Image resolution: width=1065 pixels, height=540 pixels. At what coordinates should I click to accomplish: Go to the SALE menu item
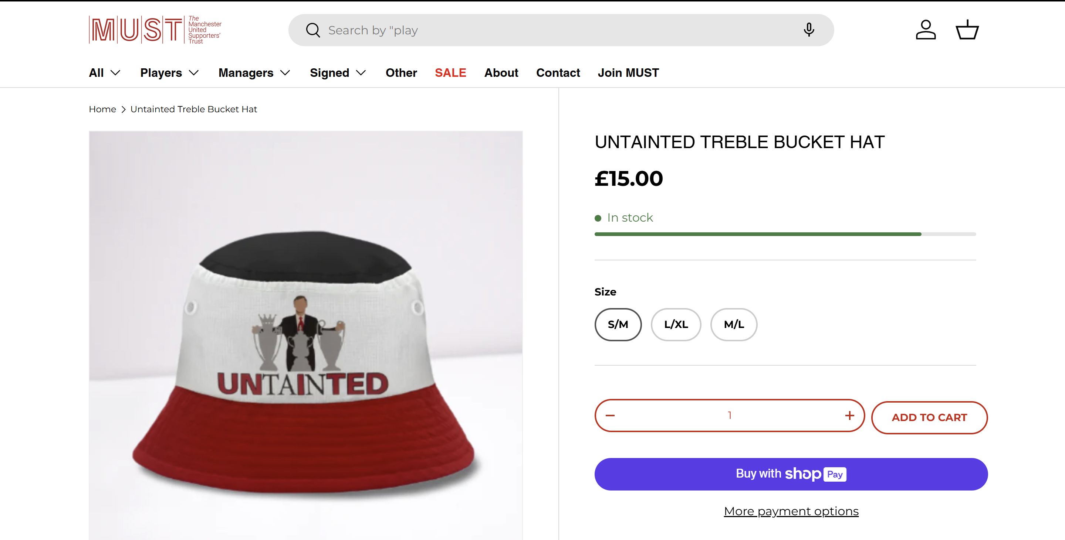click(450, 73)
